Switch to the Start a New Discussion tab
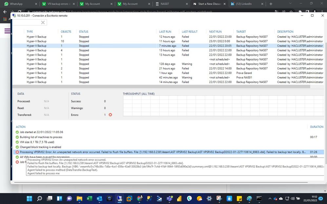The image size is (327, 204). (209, 4)
